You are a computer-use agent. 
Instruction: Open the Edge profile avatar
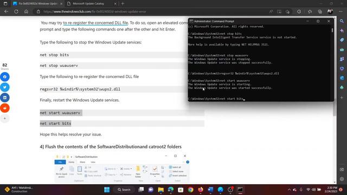pyautogui.click(x=330, y=11)
